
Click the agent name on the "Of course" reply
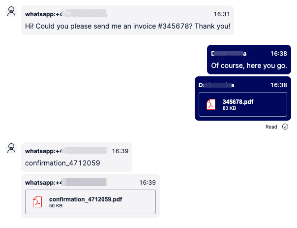[229, 53]
